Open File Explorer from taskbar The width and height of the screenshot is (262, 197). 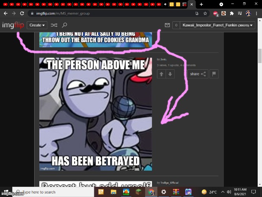113,192
